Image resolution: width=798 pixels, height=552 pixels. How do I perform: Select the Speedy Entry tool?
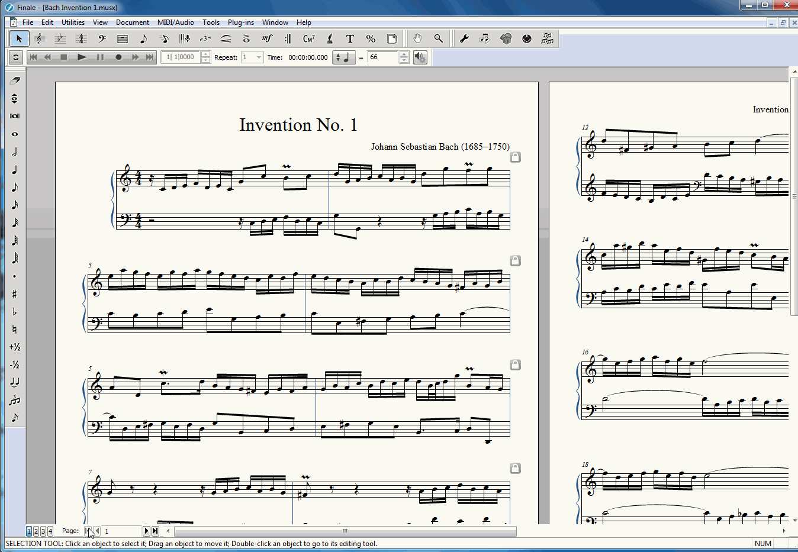coord(164,39)
